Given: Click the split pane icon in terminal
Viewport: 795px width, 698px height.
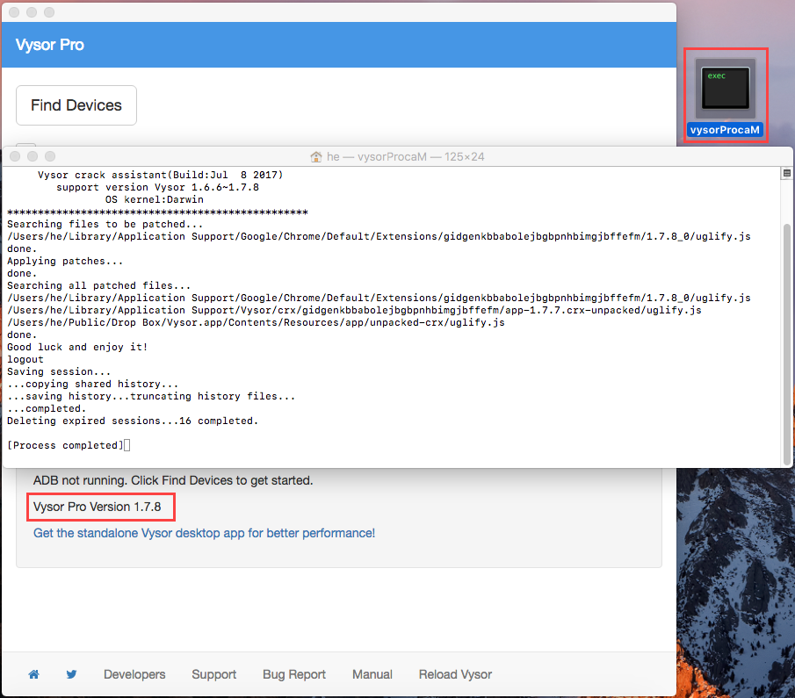Looking at the screenshot, I should (787, 173).
